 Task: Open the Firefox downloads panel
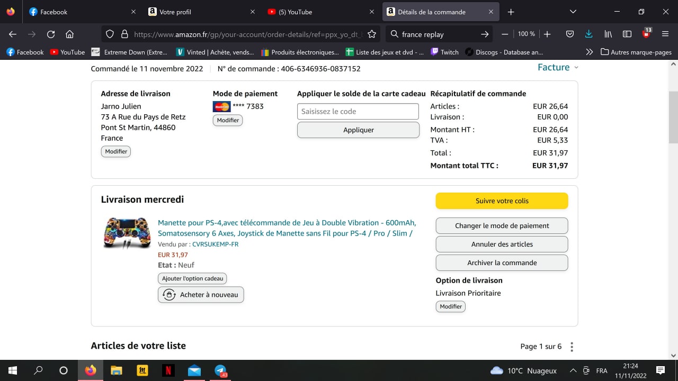coord(588,34)
